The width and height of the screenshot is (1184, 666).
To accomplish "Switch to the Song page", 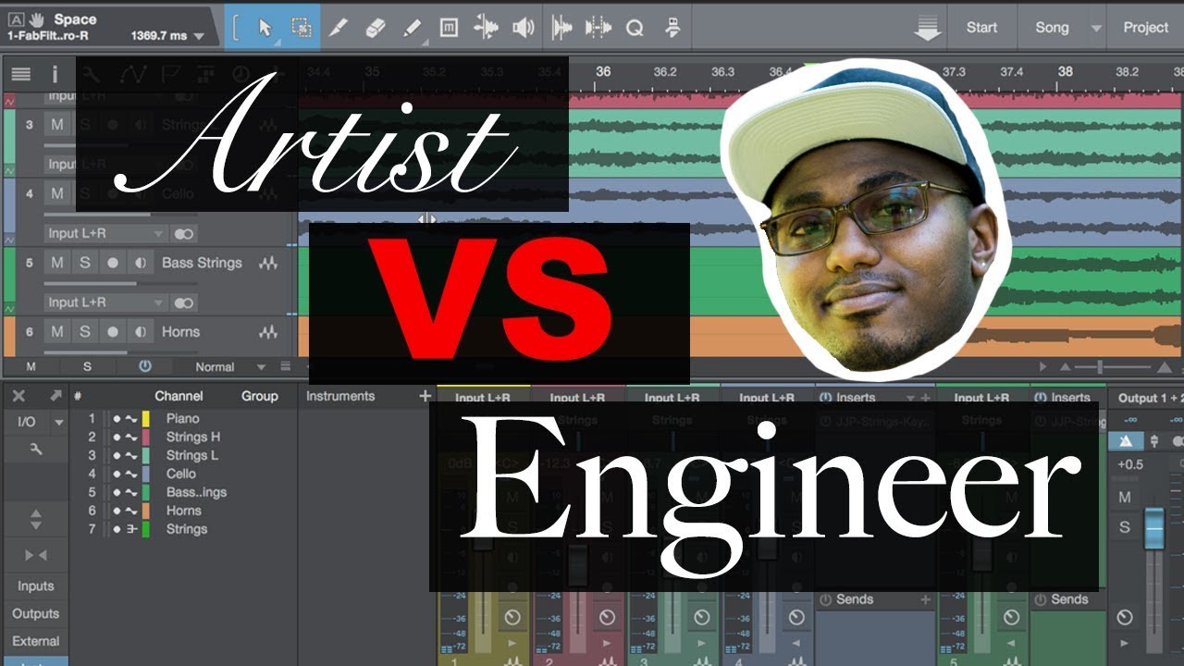I will pyautogui.click(x=1052, y=28).
